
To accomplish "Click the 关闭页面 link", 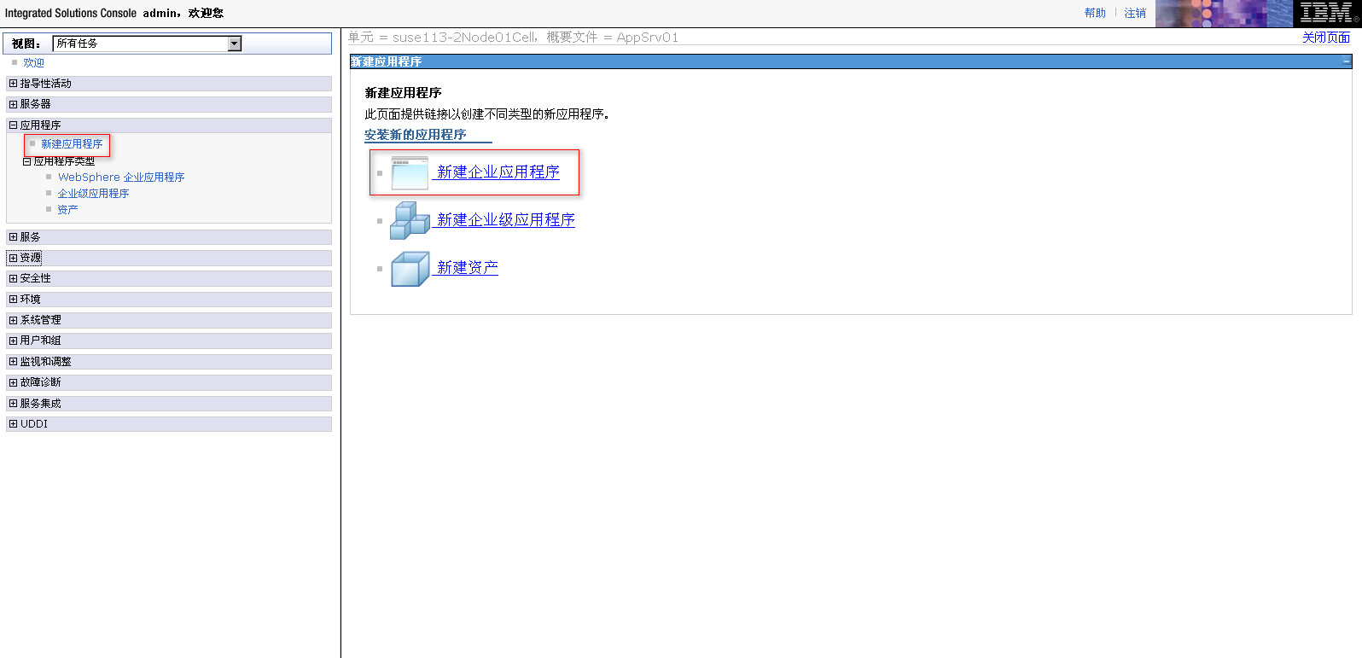I will [1325, 38].
